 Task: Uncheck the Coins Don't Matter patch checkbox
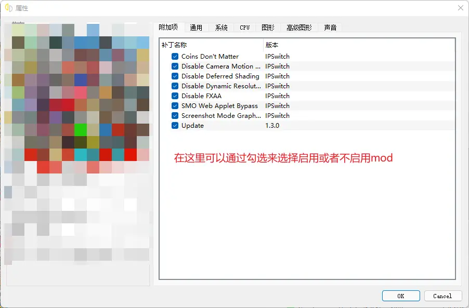175,57
